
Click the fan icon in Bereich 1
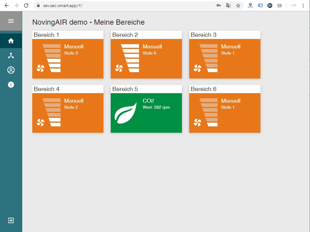coord(40,69)
